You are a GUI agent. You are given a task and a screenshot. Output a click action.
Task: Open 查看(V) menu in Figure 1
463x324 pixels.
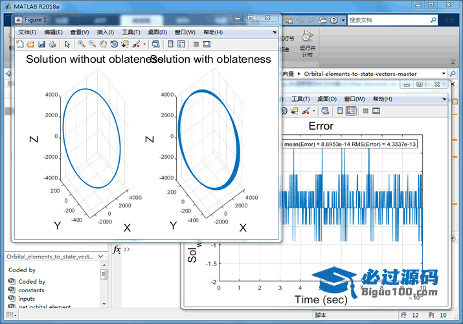click(x=80, y=32)
